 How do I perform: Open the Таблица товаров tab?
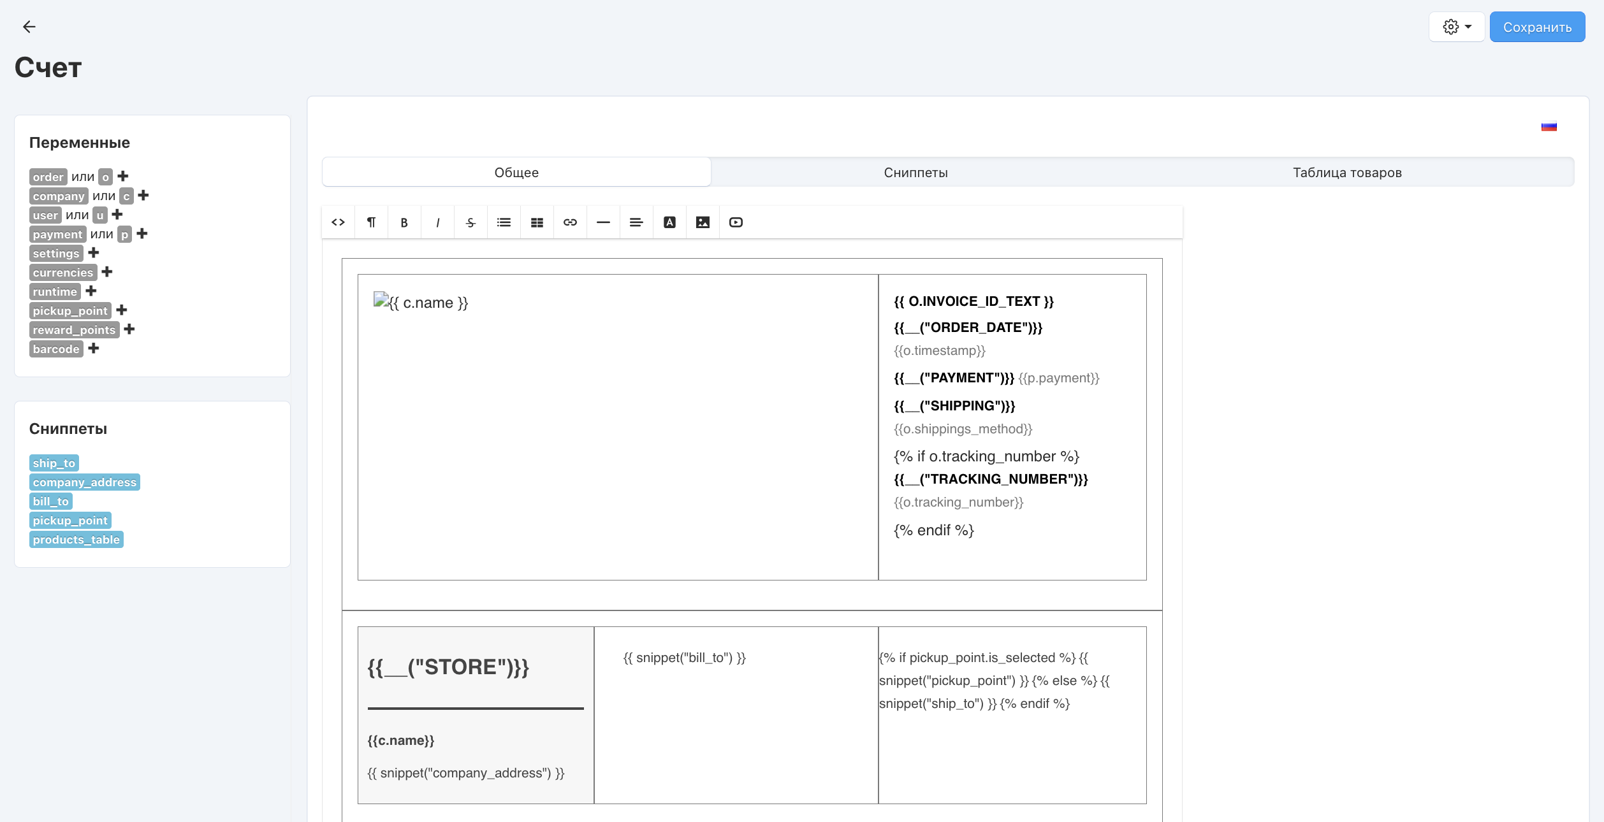coord(1346,173)
